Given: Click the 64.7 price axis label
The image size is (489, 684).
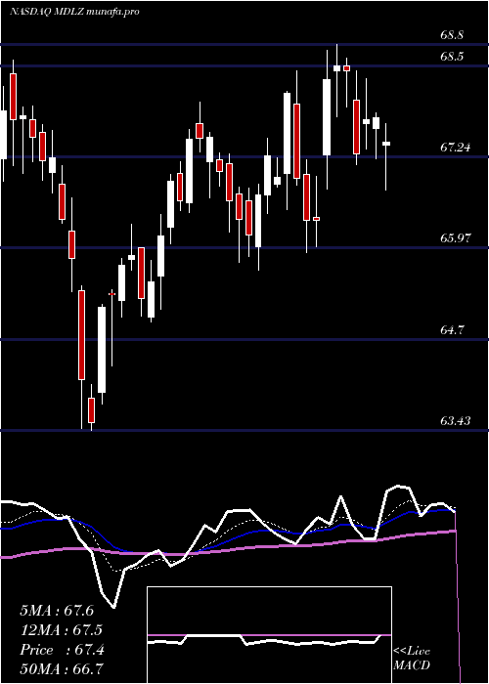Looking at the screenshot, I should (x=452, y=330).
